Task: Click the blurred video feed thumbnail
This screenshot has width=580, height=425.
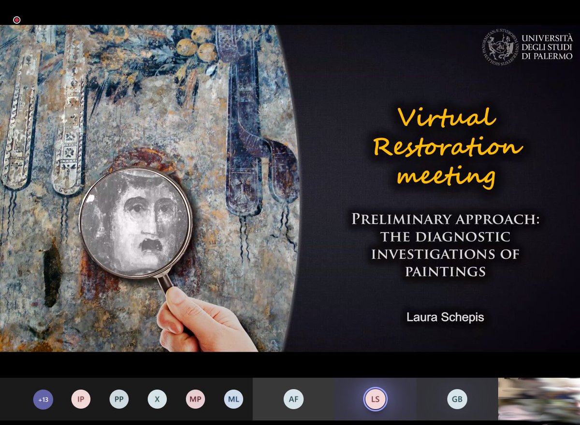Action: pyautogui.click(x=539, y=399)
